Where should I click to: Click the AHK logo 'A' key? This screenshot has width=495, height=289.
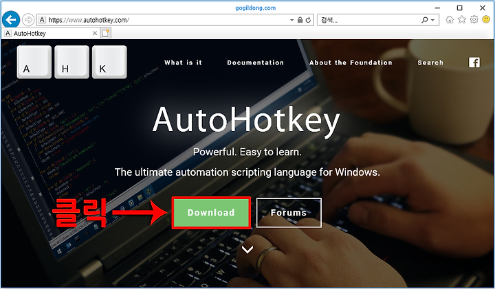(34, 62)
